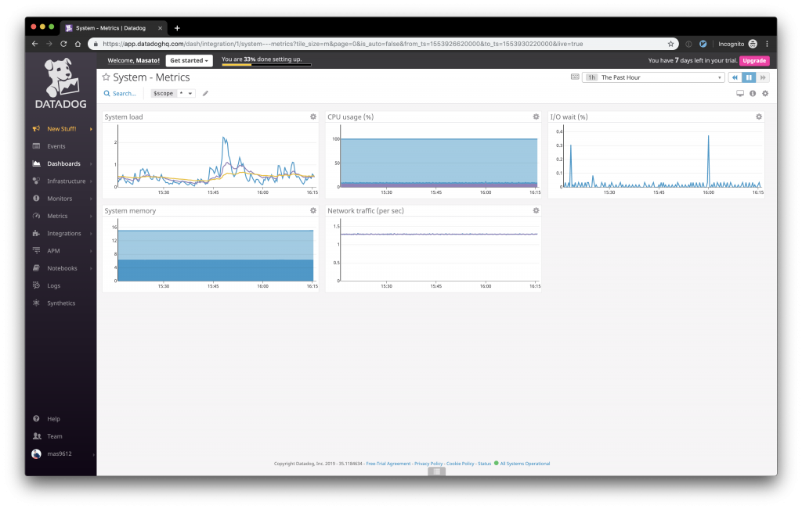Open I/O wait widget gear
Image resolution: width=802 pixels, height=509 pixels.
click(758, 116)
